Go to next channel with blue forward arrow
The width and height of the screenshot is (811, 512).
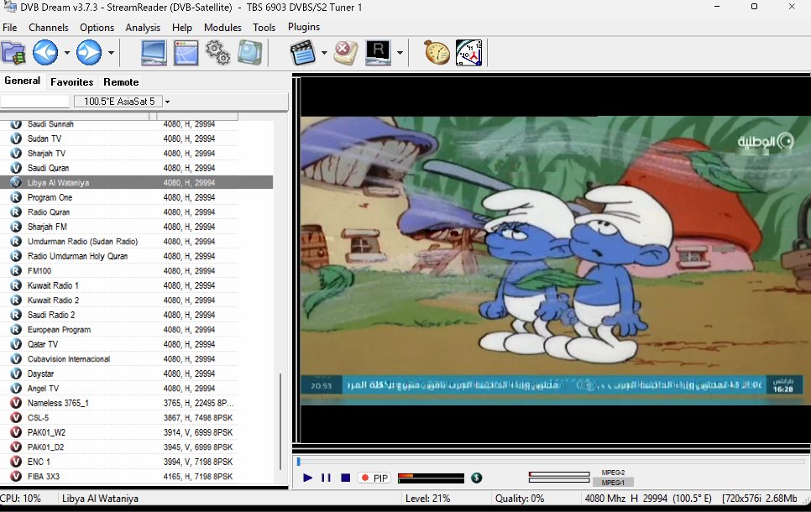[89, 52]
